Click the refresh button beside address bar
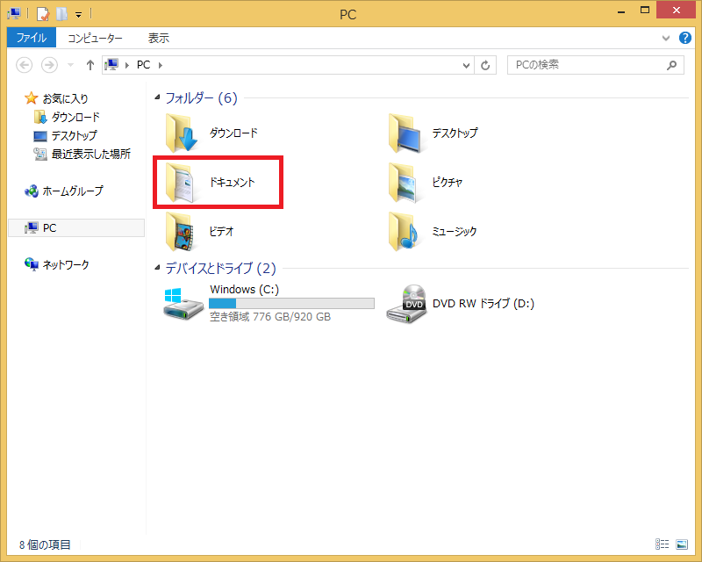The height and width of the screenshot is (562, 702). tap(487, 65)
